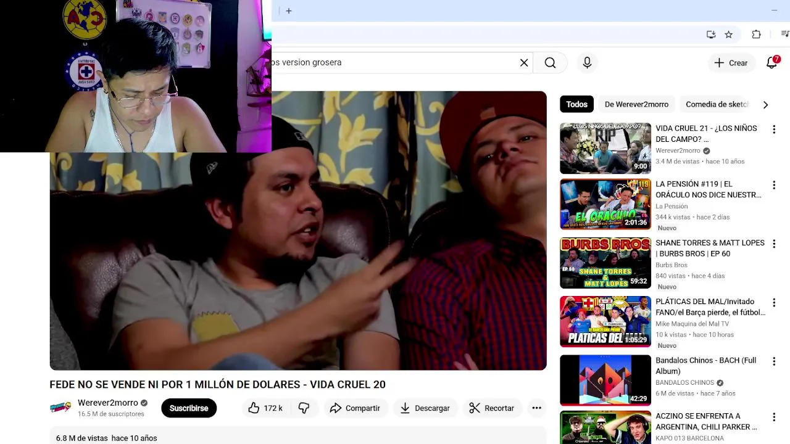Click the magnifying glass search button
Image resolution: width=790 pixels, height=444 pixels.
click(550, 63)
